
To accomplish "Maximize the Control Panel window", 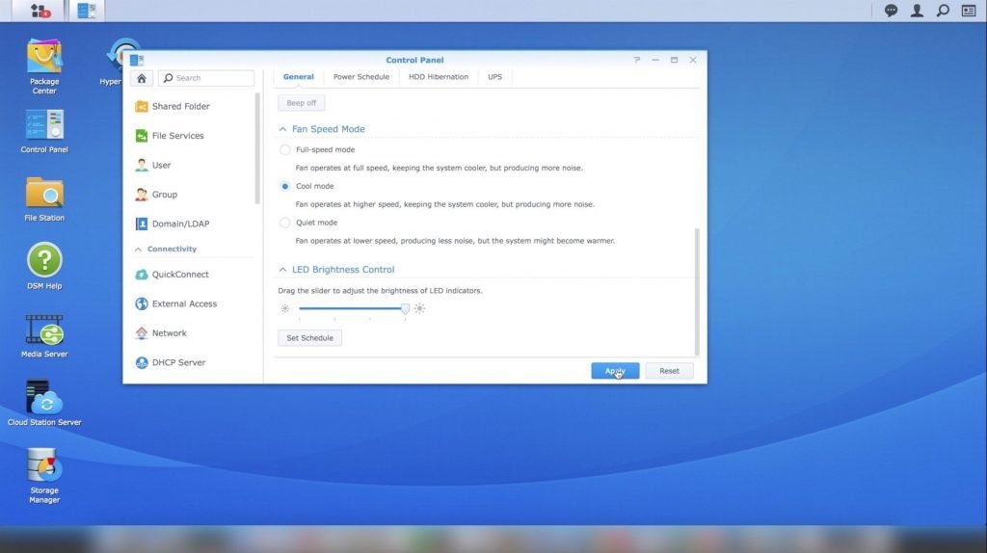I will (674, 60).
